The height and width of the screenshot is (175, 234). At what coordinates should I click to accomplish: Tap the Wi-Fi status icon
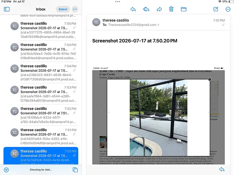tap(220, 2)
